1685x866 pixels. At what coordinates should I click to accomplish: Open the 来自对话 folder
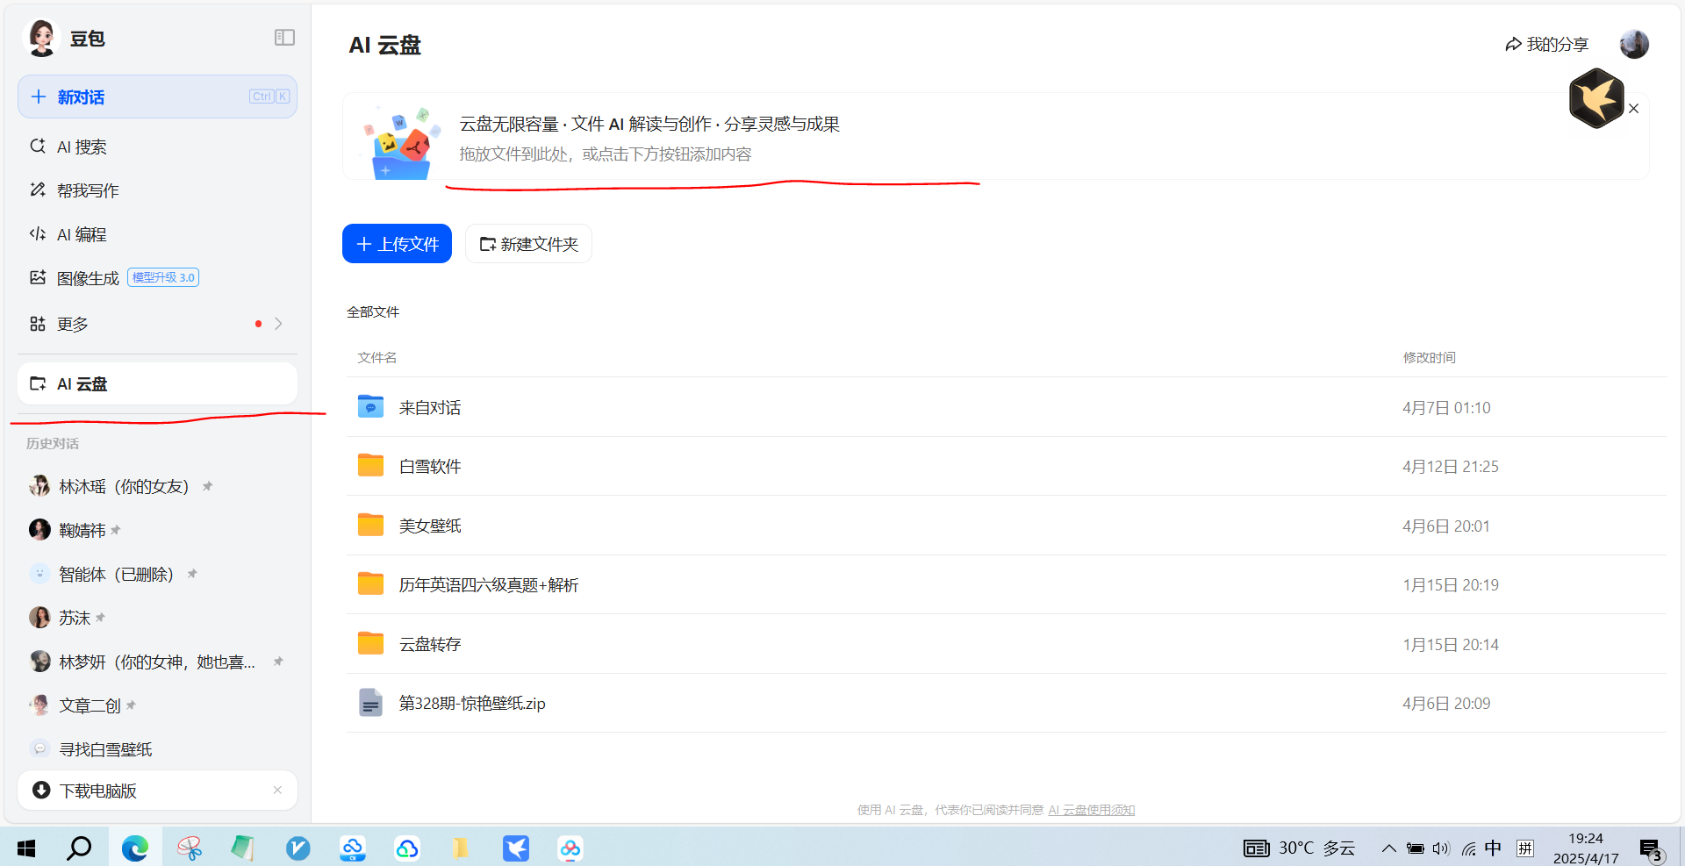click(x=1006, y=407)
